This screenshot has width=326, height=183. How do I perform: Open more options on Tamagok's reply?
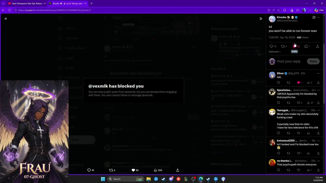tap(318, 110)
